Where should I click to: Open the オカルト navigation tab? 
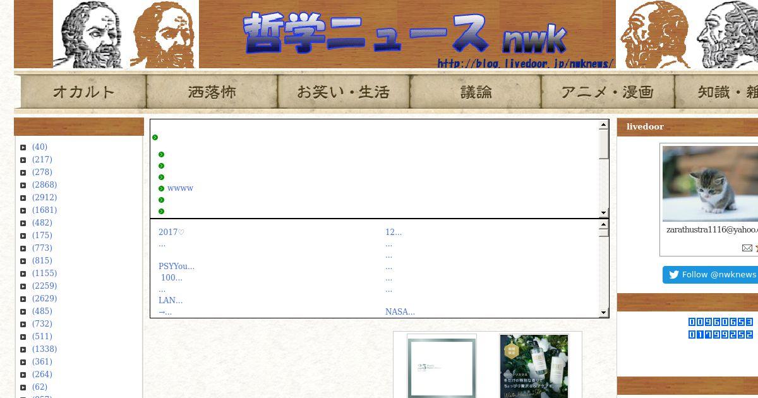point(83,92)
